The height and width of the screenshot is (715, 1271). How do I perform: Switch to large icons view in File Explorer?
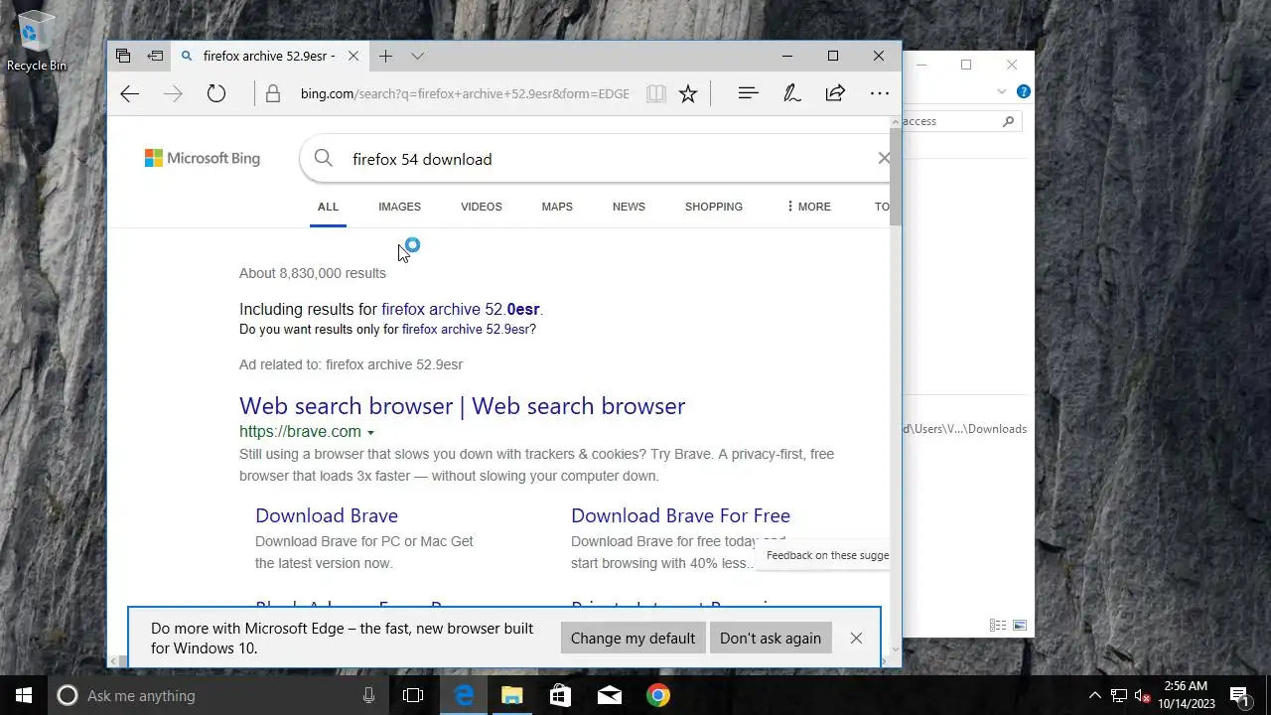pos(1018,626)
